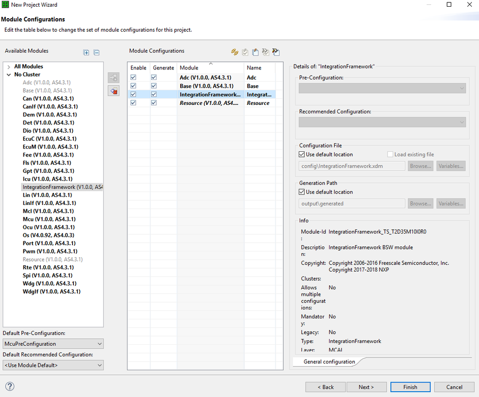Image resolution: width=479 pixels, height=397 pixels.
Task: Click the grayed clipboard checkmark toolbar icon
Action: tap(245, 52)
